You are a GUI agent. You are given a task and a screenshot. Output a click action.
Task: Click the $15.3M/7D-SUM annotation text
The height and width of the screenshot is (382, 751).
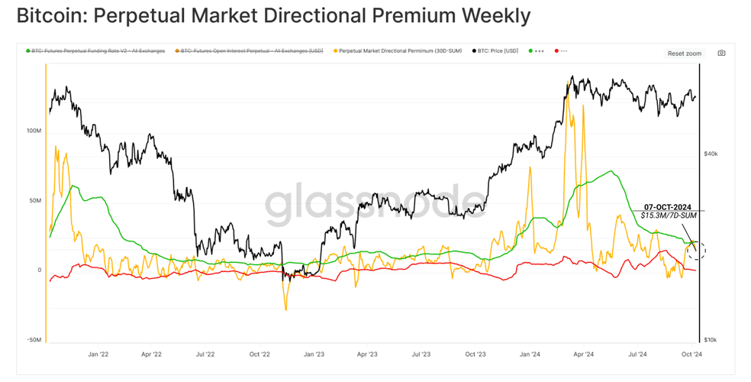coord(669,215)
